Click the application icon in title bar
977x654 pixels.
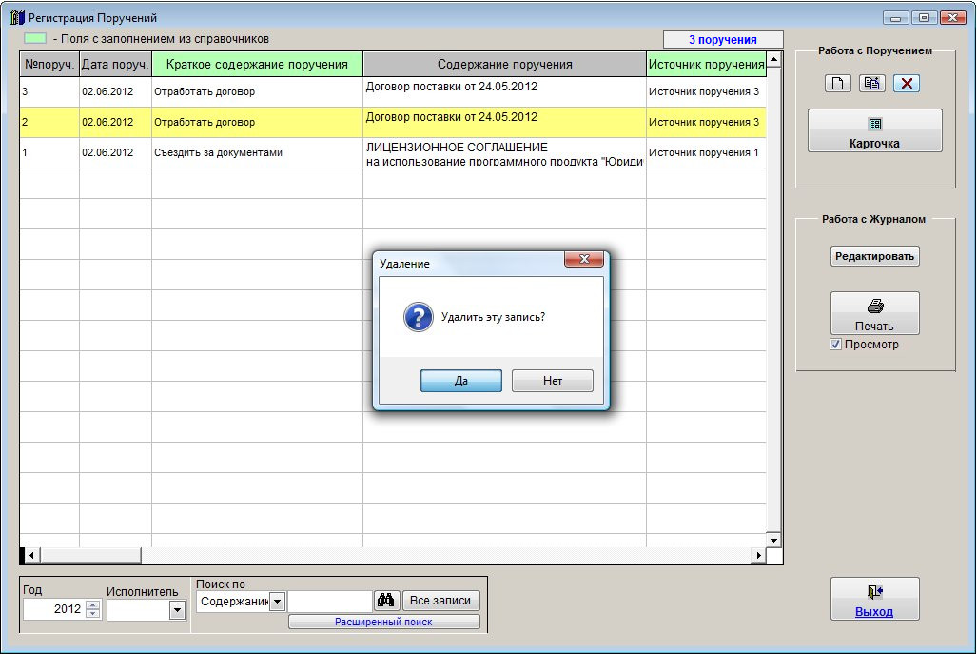(x=17, y=17)
